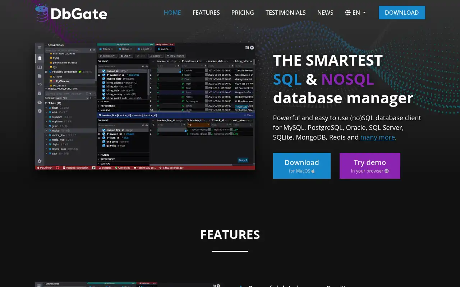Expand the track_id foreign key row

click(99, 138)
